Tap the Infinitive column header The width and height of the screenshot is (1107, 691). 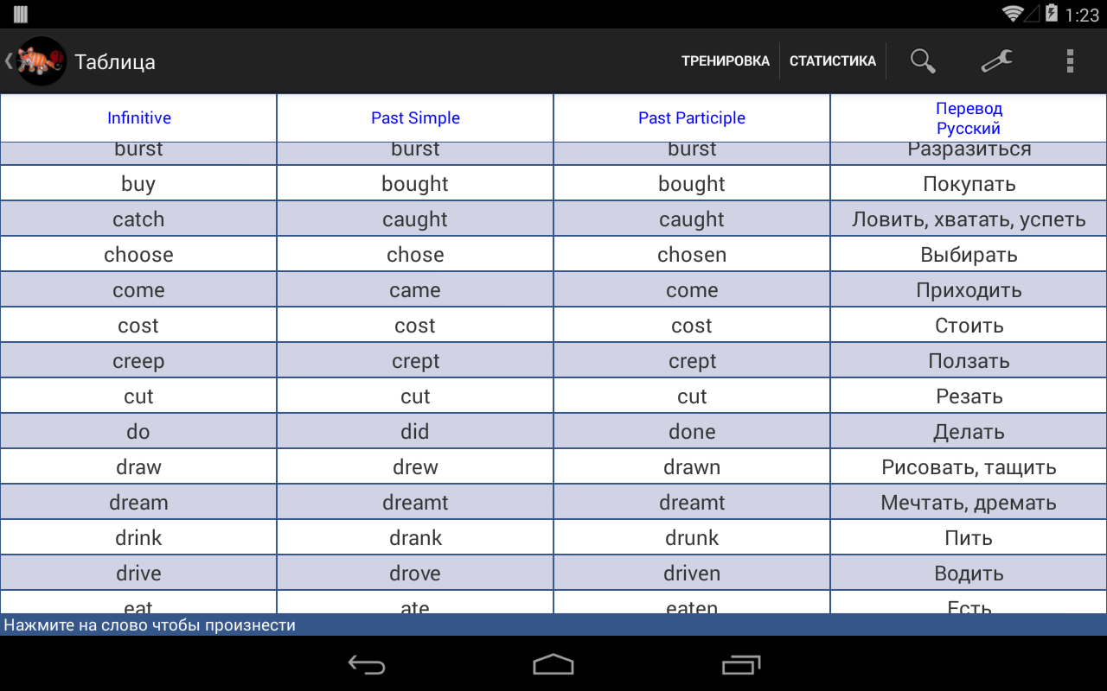click(138, 118)
